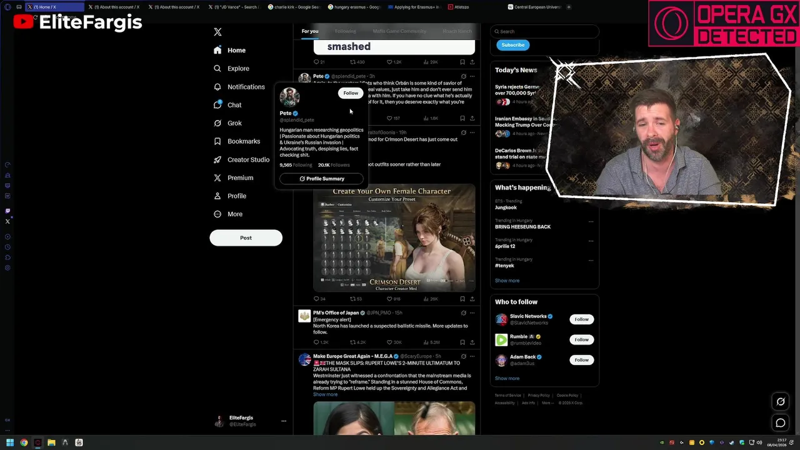Image resolution: width=800 pixels, height=450 pixels.
Task: Open Grok explain icon on Pete's post
Action: coord(463,76)
